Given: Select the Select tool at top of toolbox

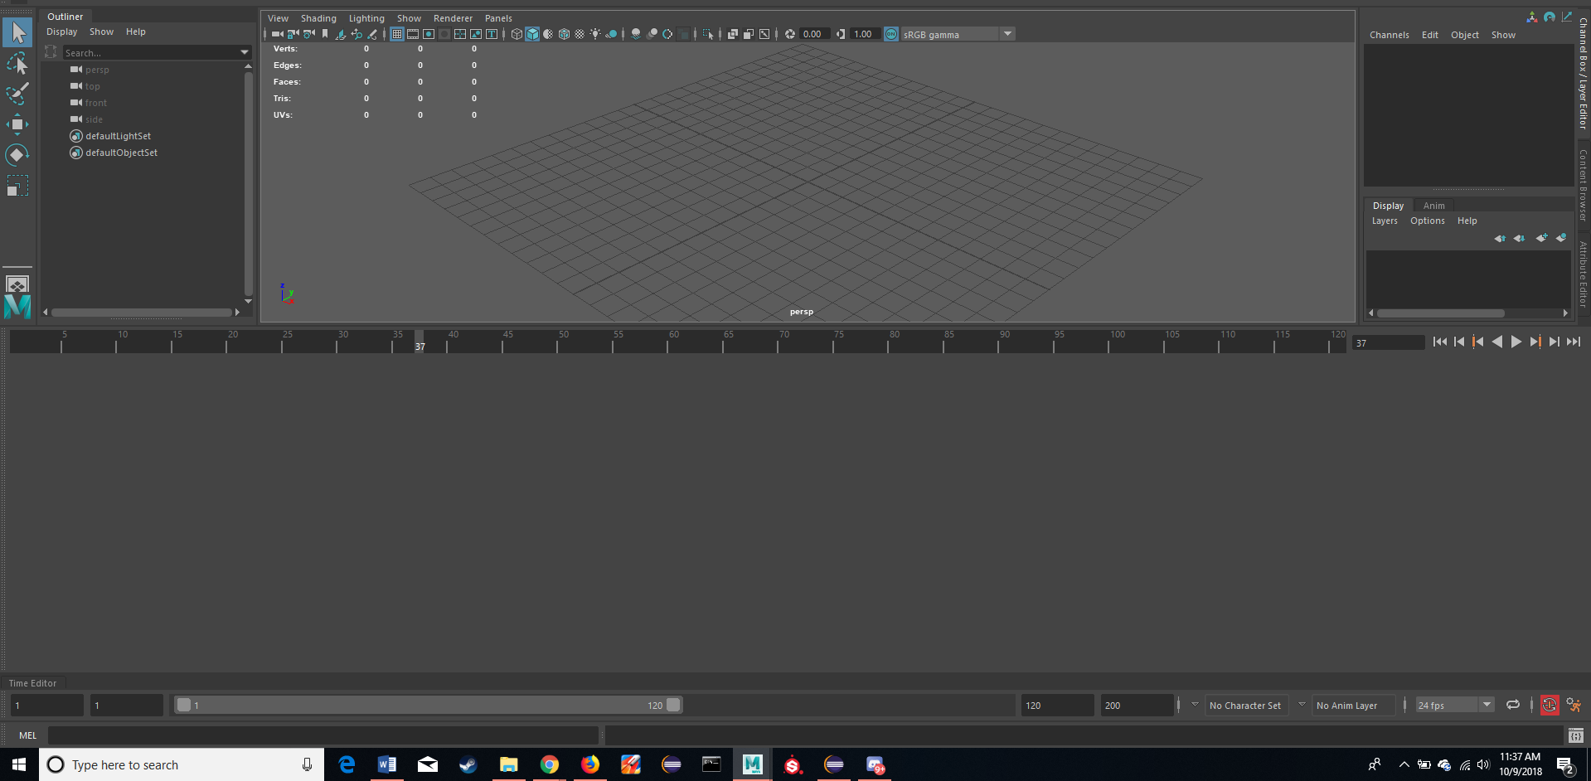Looking at the screenshot, I should [17, 32].
